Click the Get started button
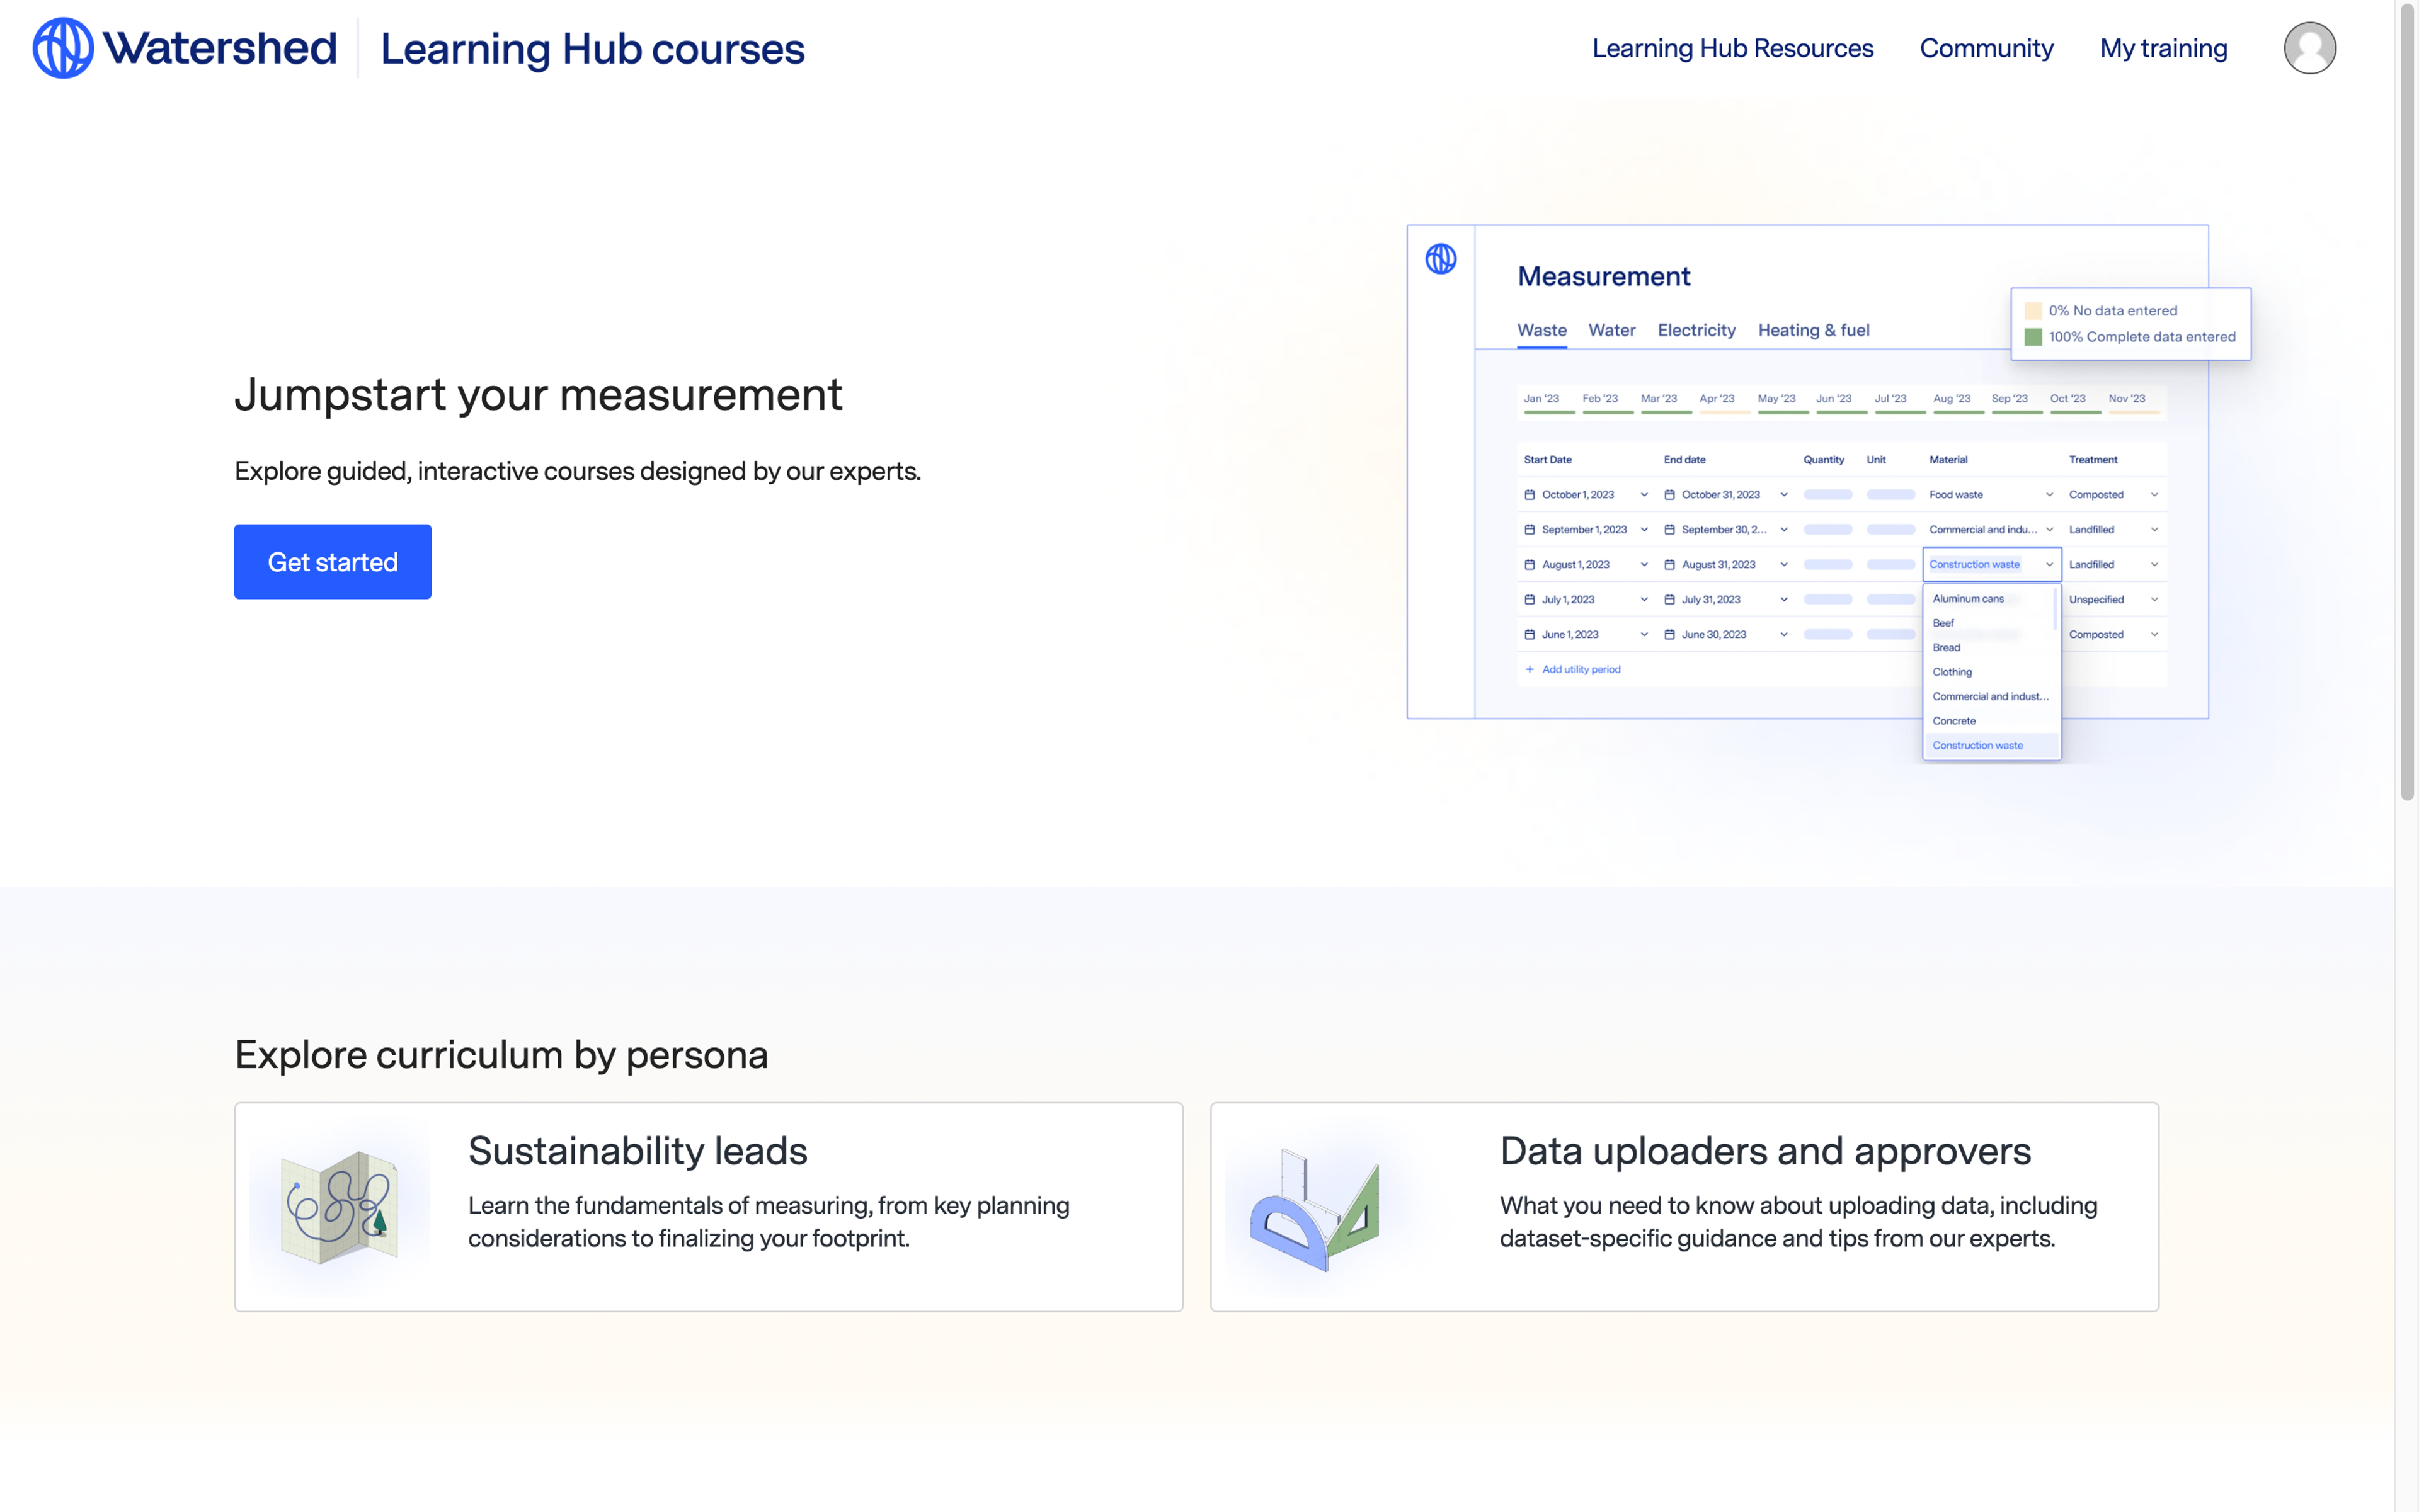 [333, 561]
